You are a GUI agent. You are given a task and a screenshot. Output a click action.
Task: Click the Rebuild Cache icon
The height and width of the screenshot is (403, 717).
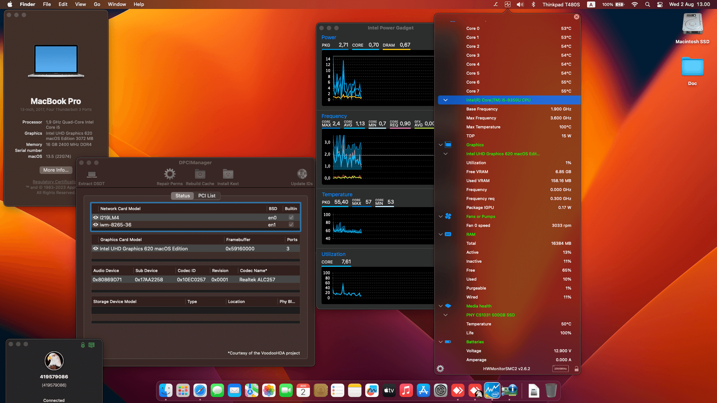point(200,174)
